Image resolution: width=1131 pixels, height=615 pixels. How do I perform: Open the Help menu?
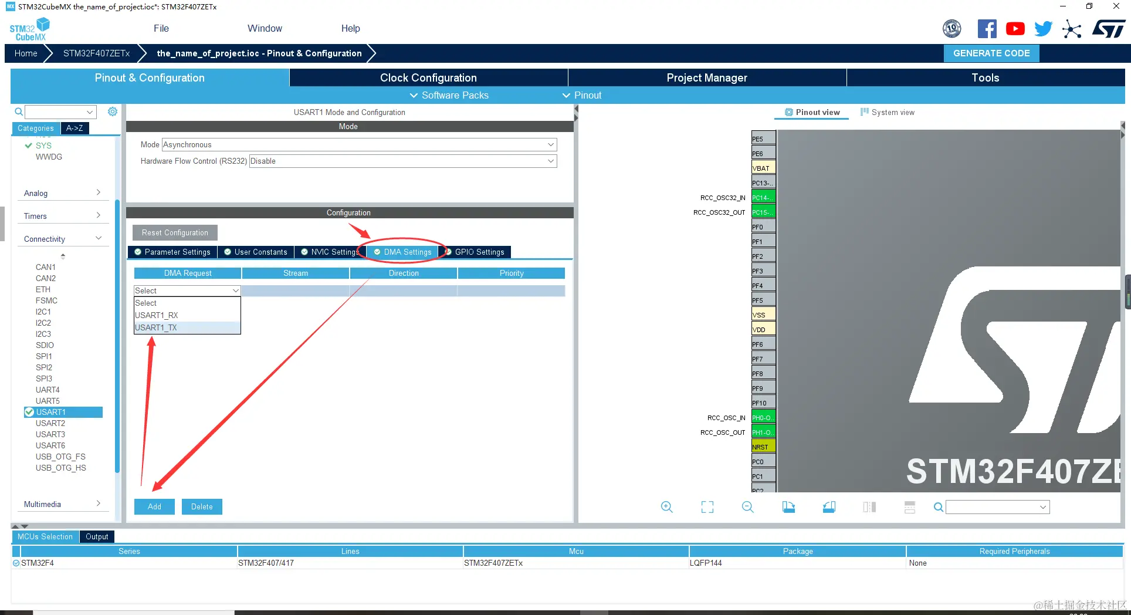click(351, 28)
